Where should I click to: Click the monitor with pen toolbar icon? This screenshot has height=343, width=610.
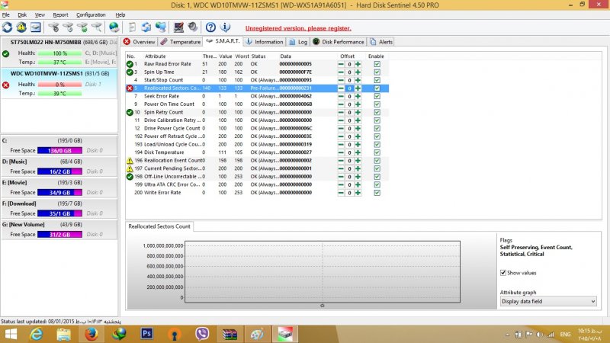click(178, 27)
